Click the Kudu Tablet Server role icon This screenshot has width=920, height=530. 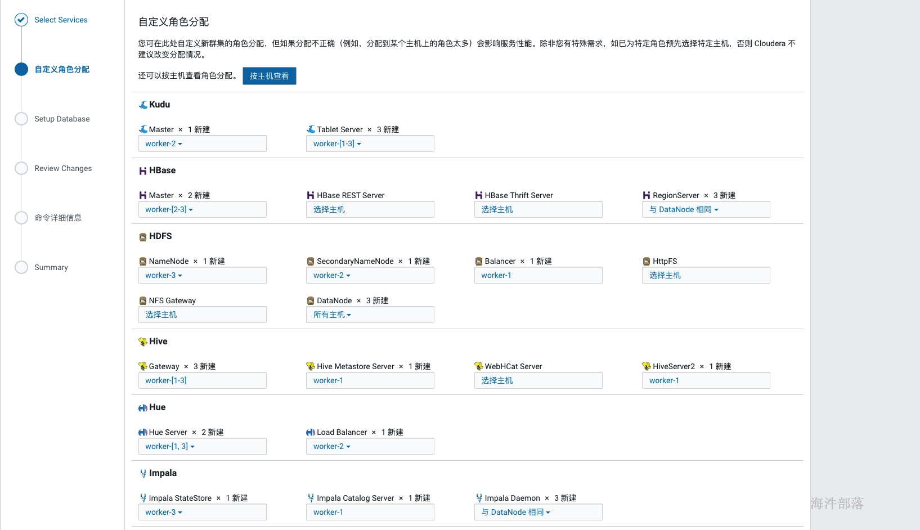311,129
